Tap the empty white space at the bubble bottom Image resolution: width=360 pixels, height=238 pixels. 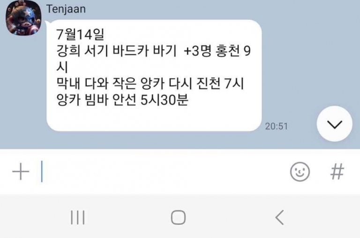[x=154, y=118]
